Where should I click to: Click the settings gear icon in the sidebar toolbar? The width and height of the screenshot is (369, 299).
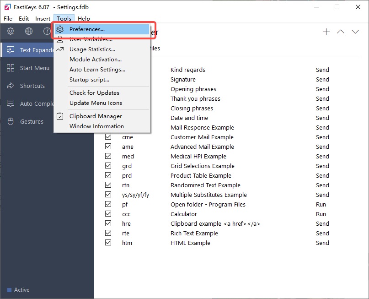pos(11,31)
